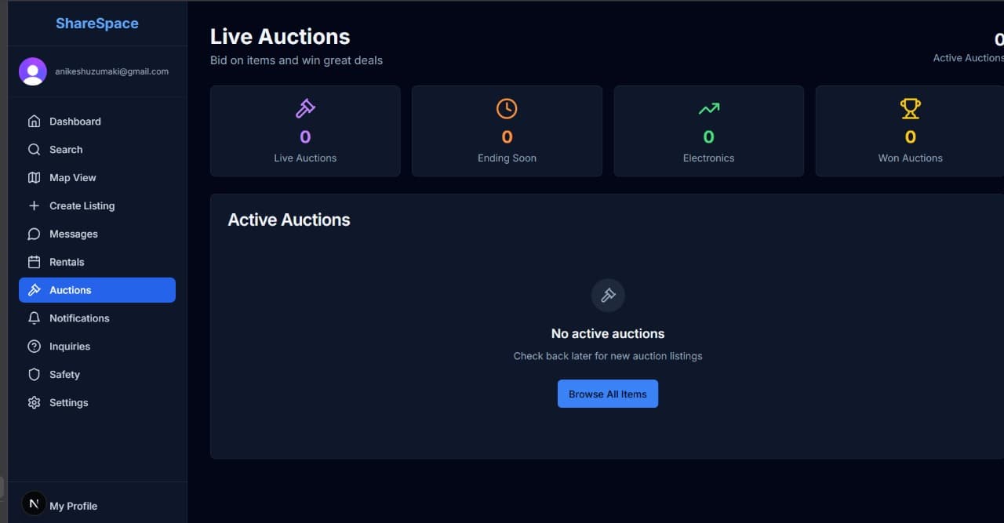Select the Won Auctions trophy card
Viewport: 1004px width, 523px height.
click(910, 131)
